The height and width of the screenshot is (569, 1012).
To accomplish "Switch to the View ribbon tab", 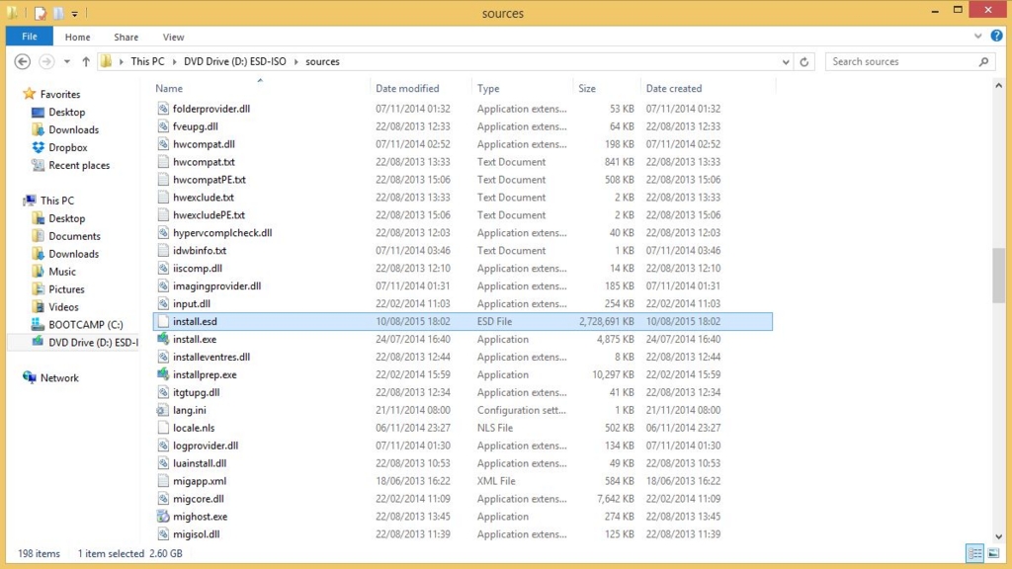I will point(173,36).
